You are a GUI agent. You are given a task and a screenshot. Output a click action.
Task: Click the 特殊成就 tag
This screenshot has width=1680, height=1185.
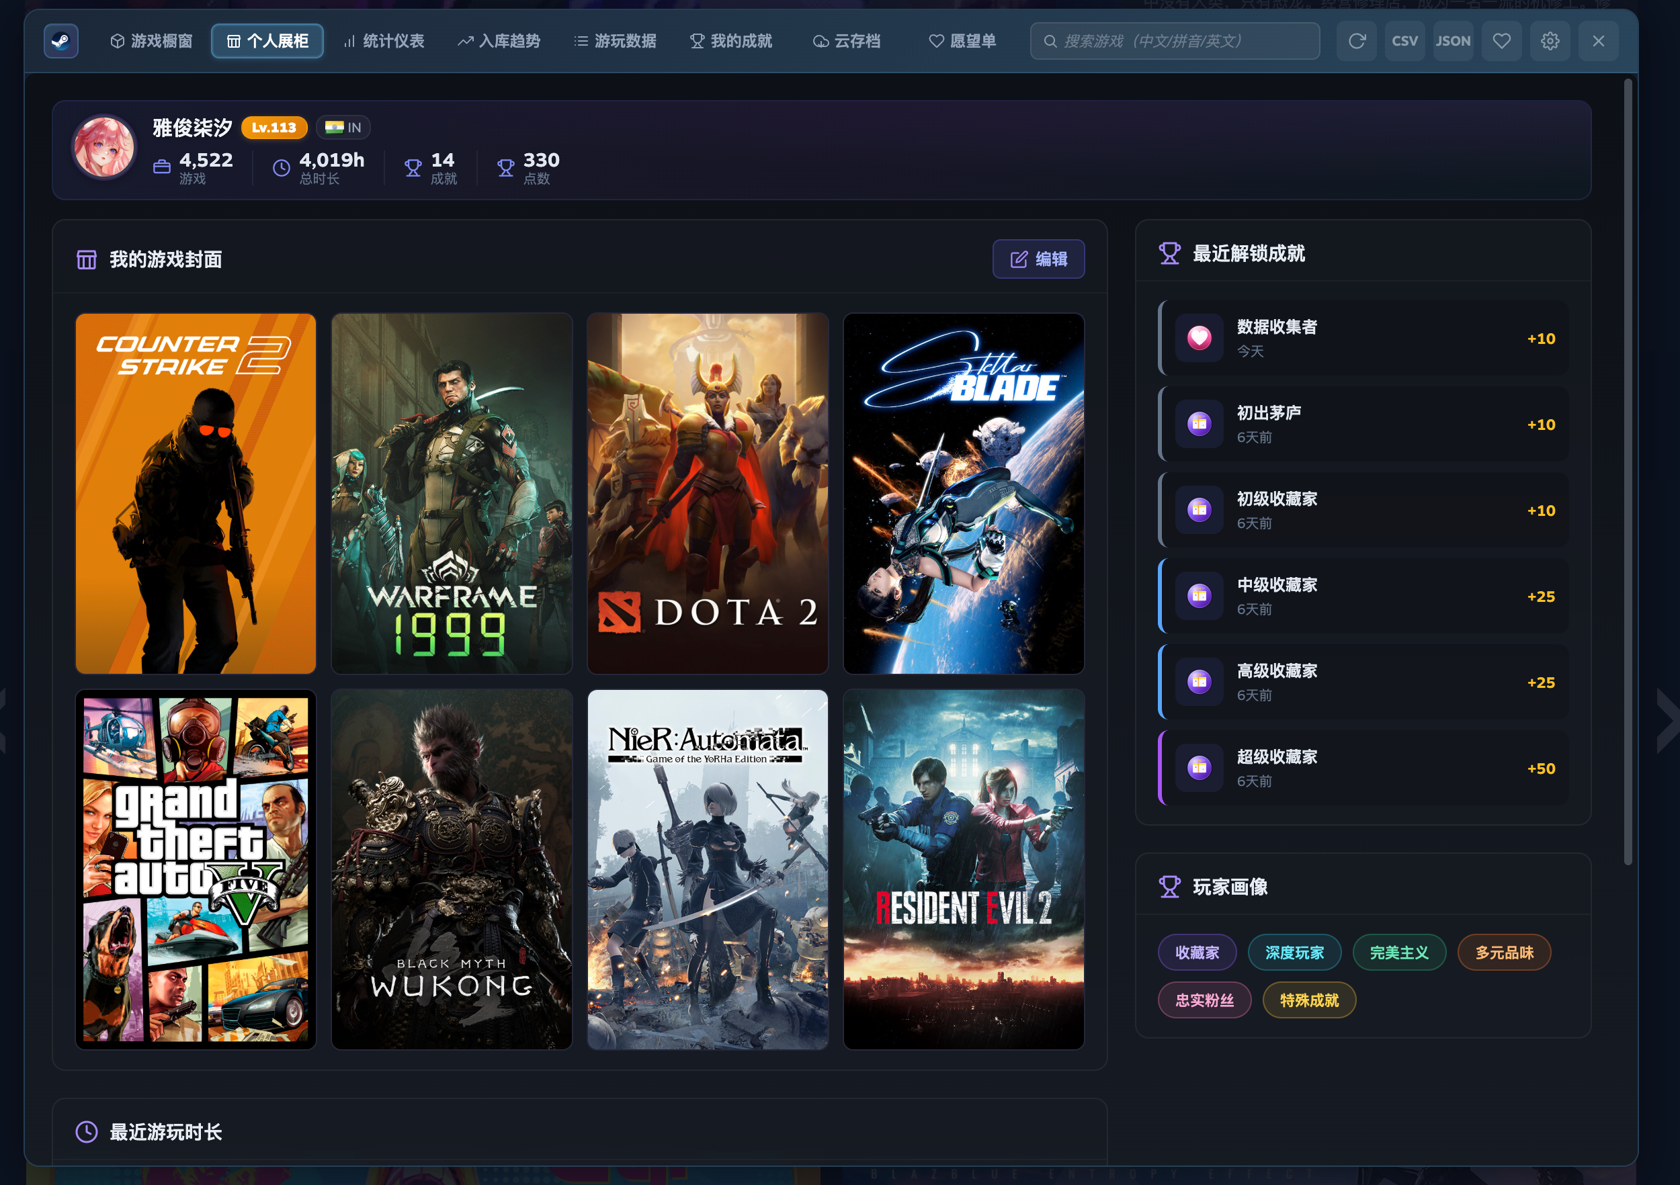(x=1309, y=1000)
